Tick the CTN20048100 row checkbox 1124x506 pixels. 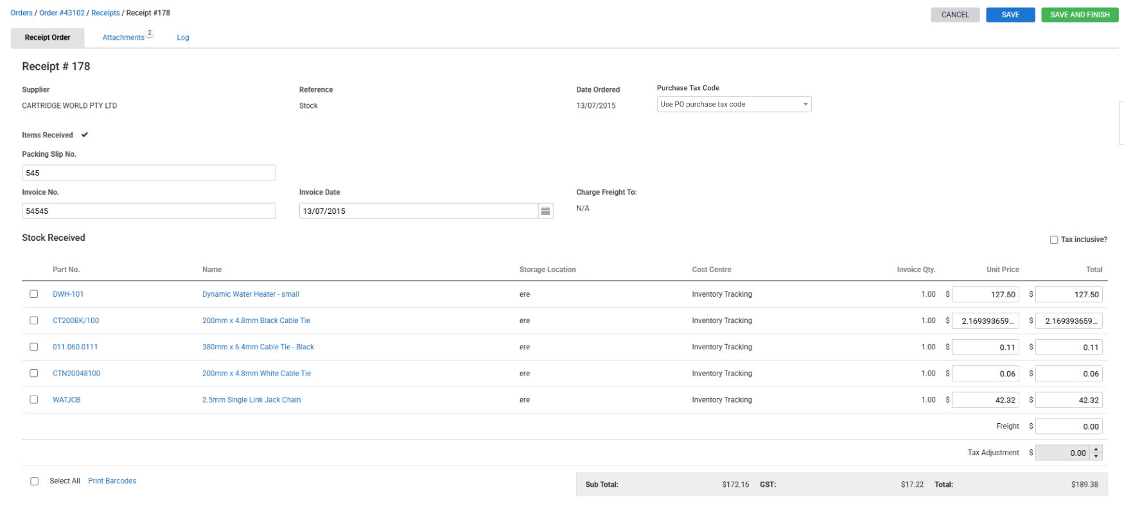point(34,373)
